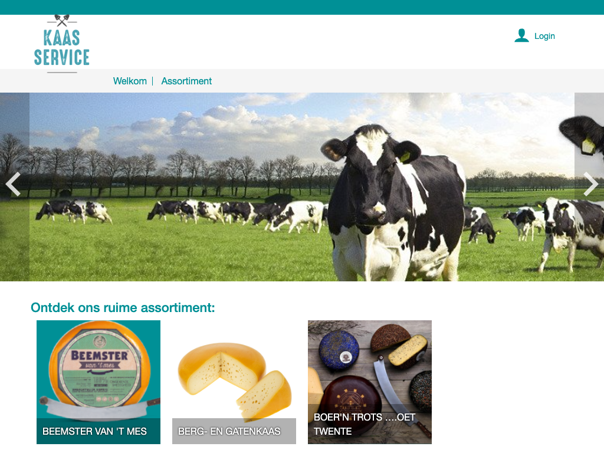Advance carousel with right chevron arrow
Screen dimensions: 604x453
click(x=590, y=185)
